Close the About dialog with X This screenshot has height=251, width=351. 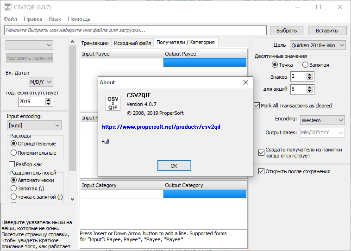(x=245, y=82)
